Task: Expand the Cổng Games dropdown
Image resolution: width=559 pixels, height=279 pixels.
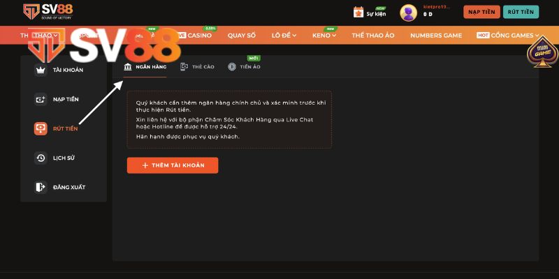Action: [508, 36]
